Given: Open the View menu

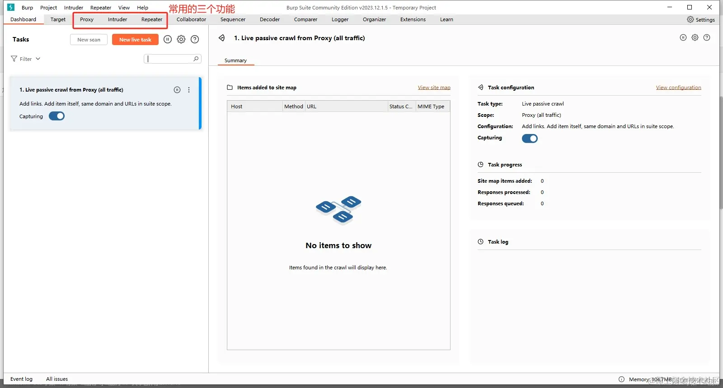Looking at the screenshot, I should pos(124,8).
